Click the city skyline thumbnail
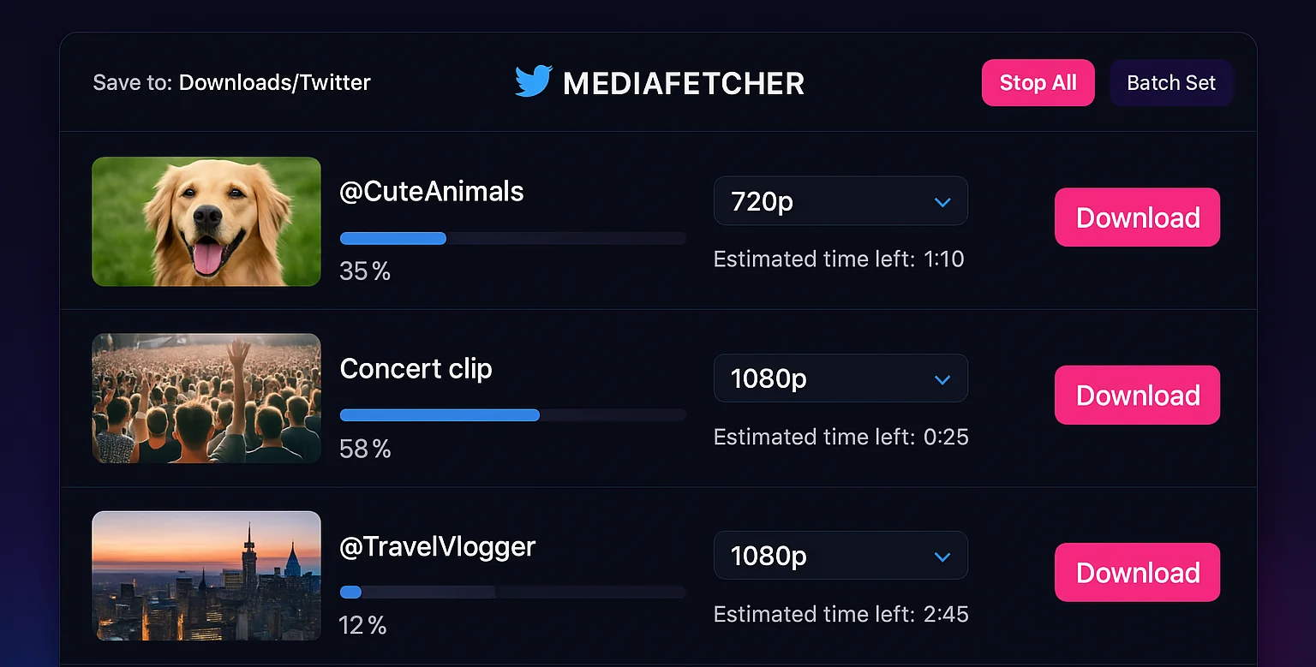Image resolution: width=1316 pixels, height=667 pixels. pyautogui.click(x=206, y=575)
